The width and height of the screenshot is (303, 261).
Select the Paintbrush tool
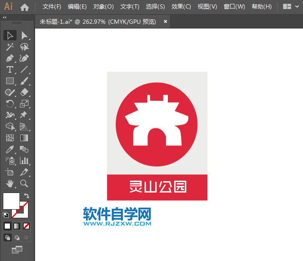click(x=24, y=81)
